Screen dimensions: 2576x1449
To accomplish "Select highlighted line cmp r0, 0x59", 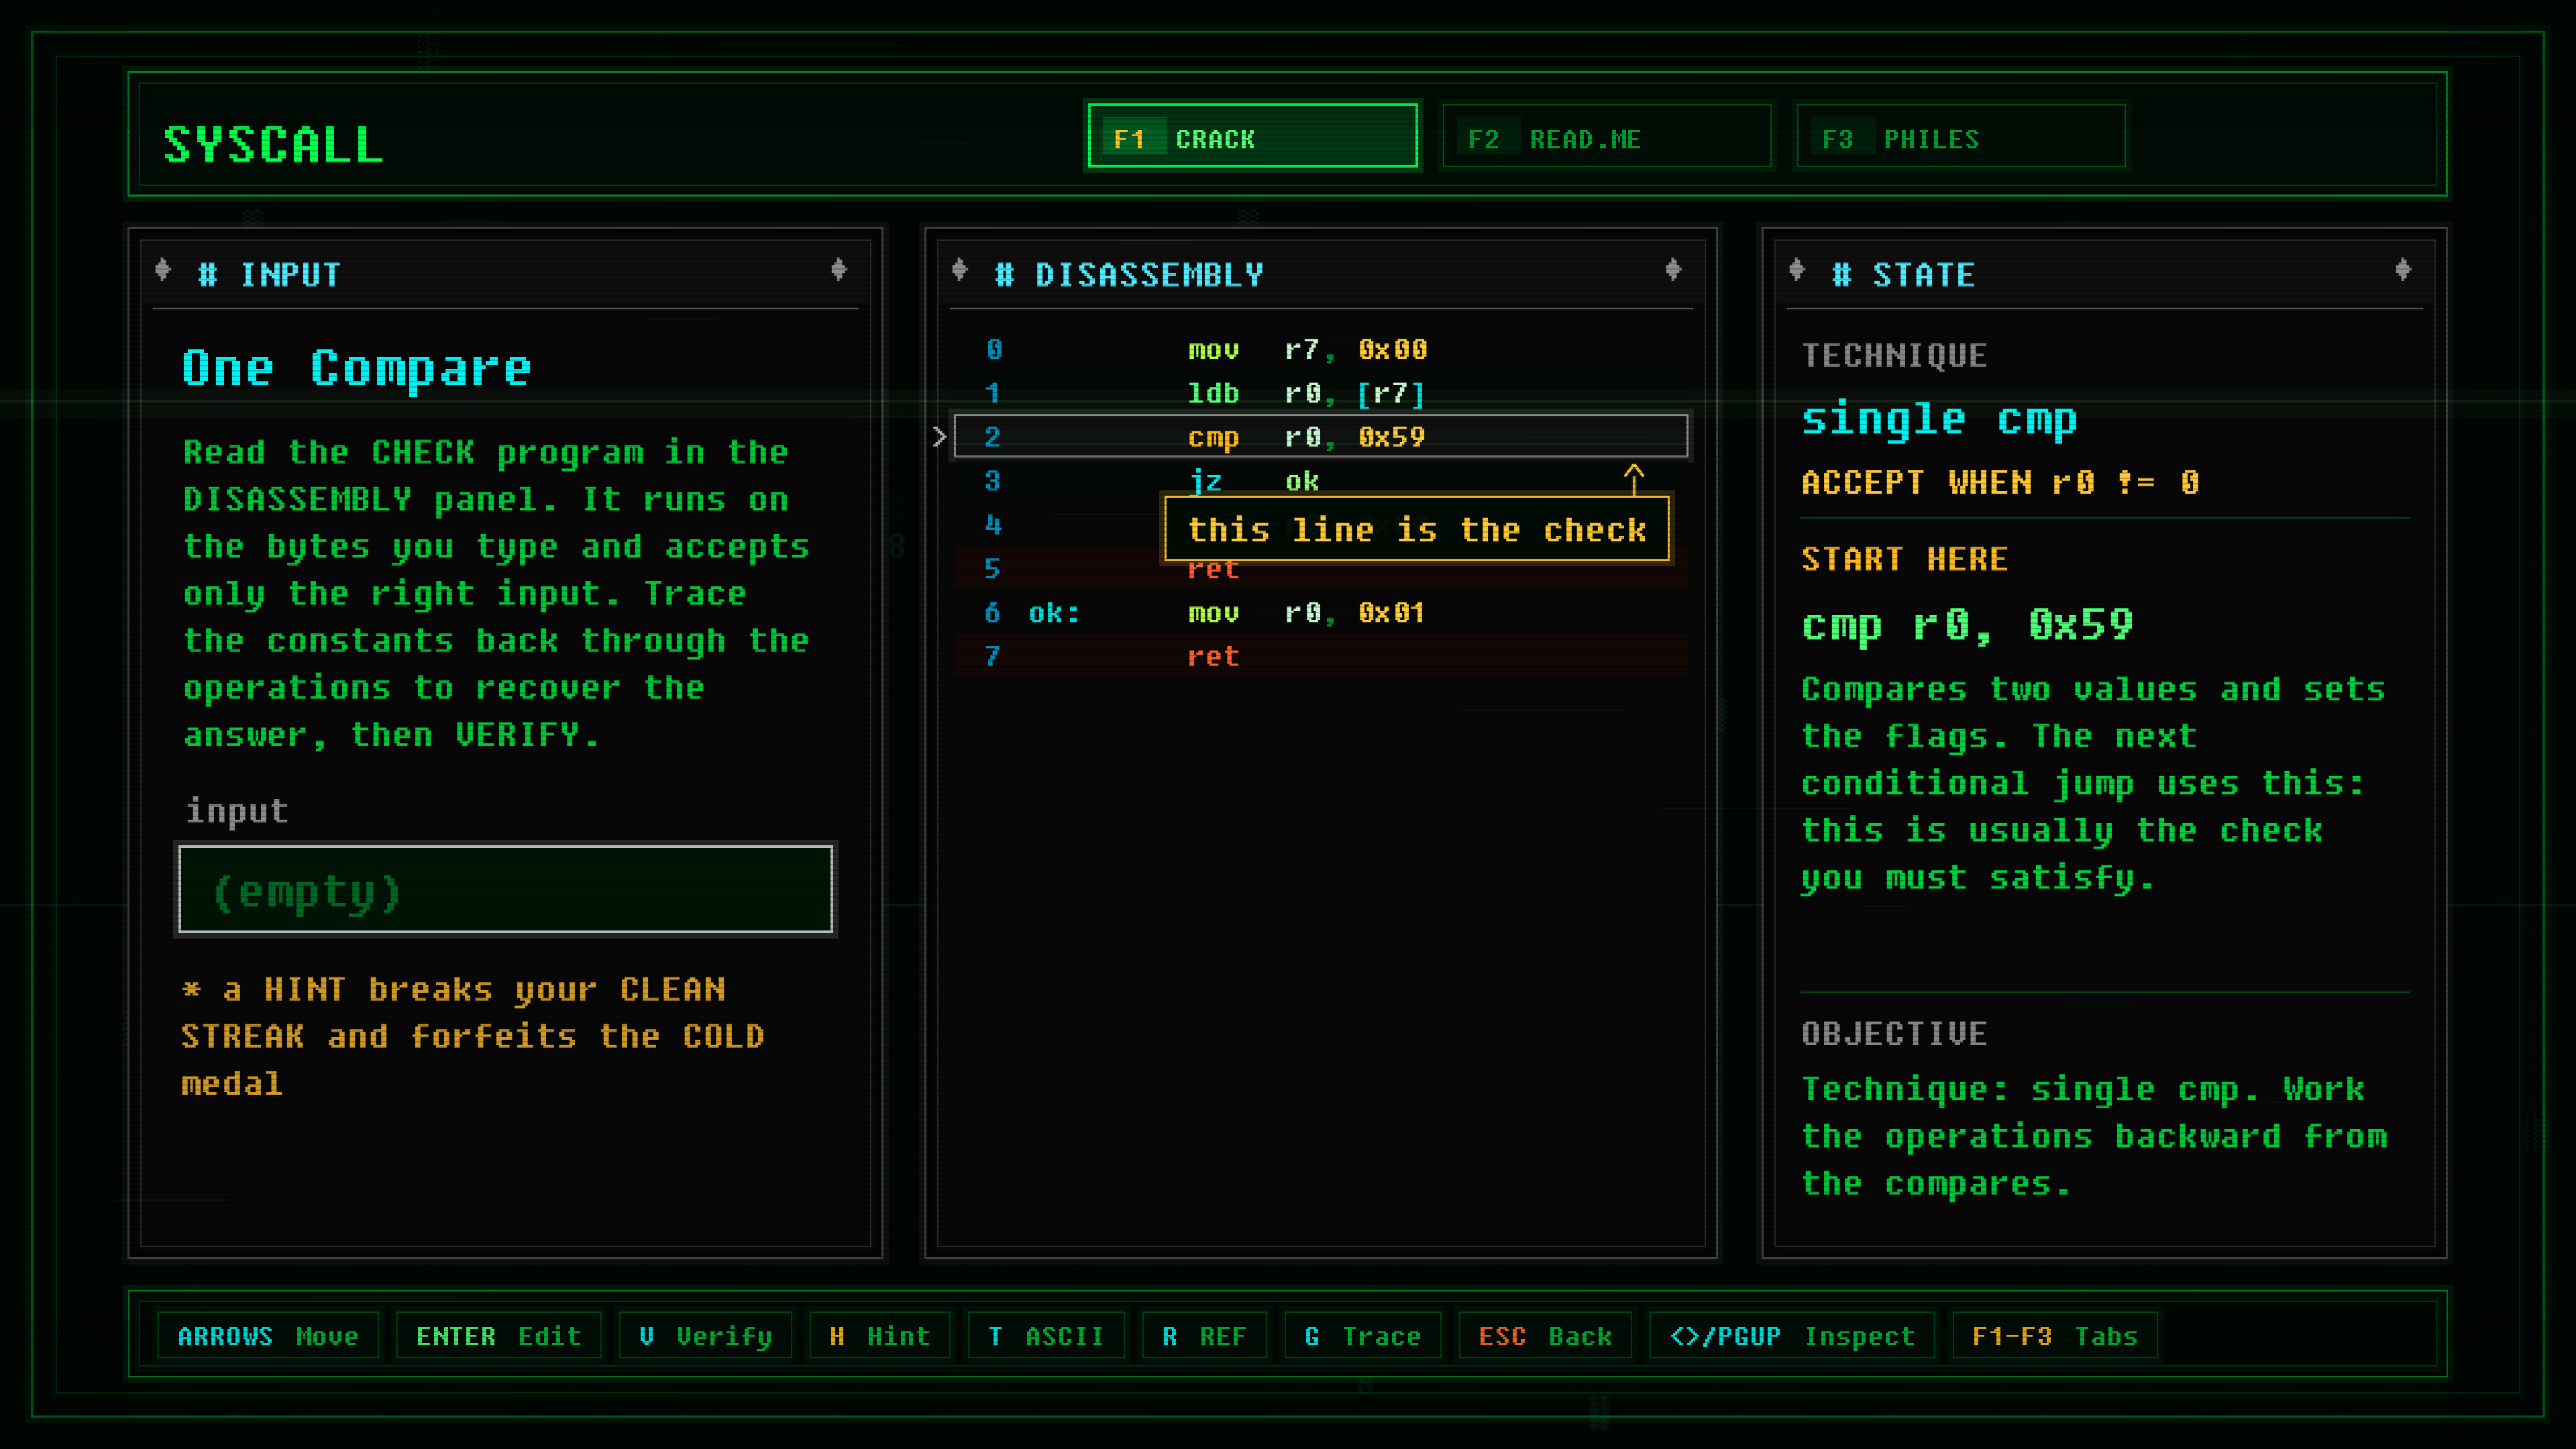I will point(1321,436).
